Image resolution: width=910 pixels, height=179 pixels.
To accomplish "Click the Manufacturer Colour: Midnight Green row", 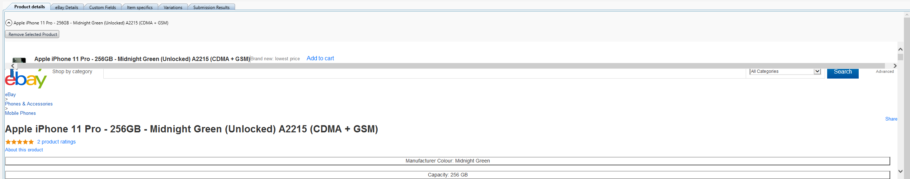I will pos(448,161).
